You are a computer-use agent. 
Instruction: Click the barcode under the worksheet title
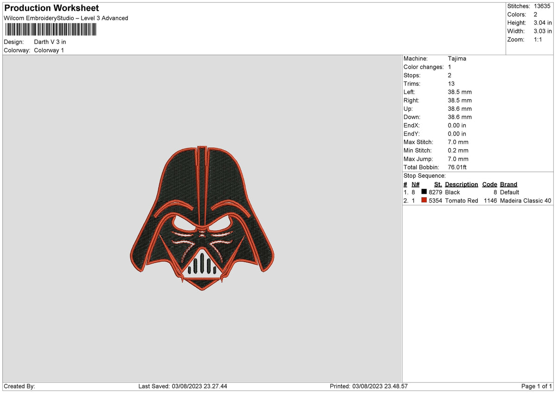pos(51,30)
